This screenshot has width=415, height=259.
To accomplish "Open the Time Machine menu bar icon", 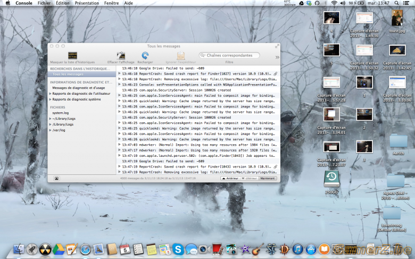I will point(317,3).
